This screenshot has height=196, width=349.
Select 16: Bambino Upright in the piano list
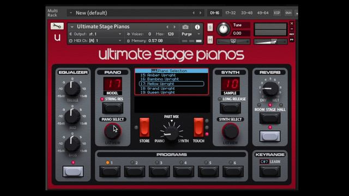(159, 79)
